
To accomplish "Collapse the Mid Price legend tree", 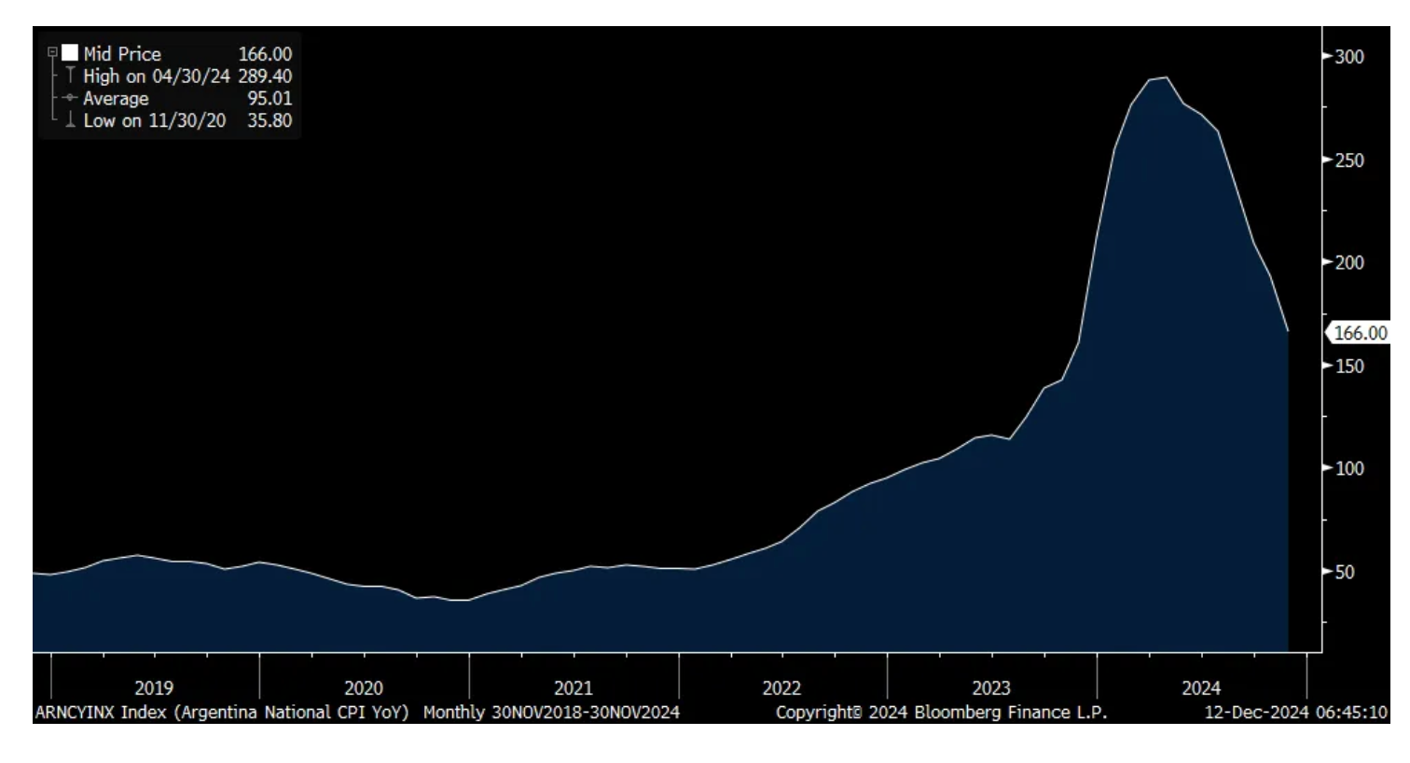I will point(53,53).
